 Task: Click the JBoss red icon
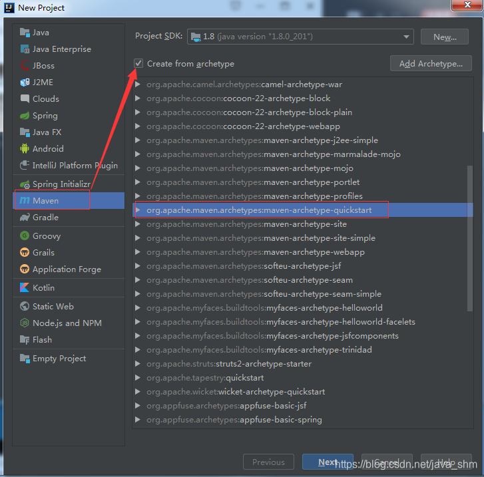point(25,65)
